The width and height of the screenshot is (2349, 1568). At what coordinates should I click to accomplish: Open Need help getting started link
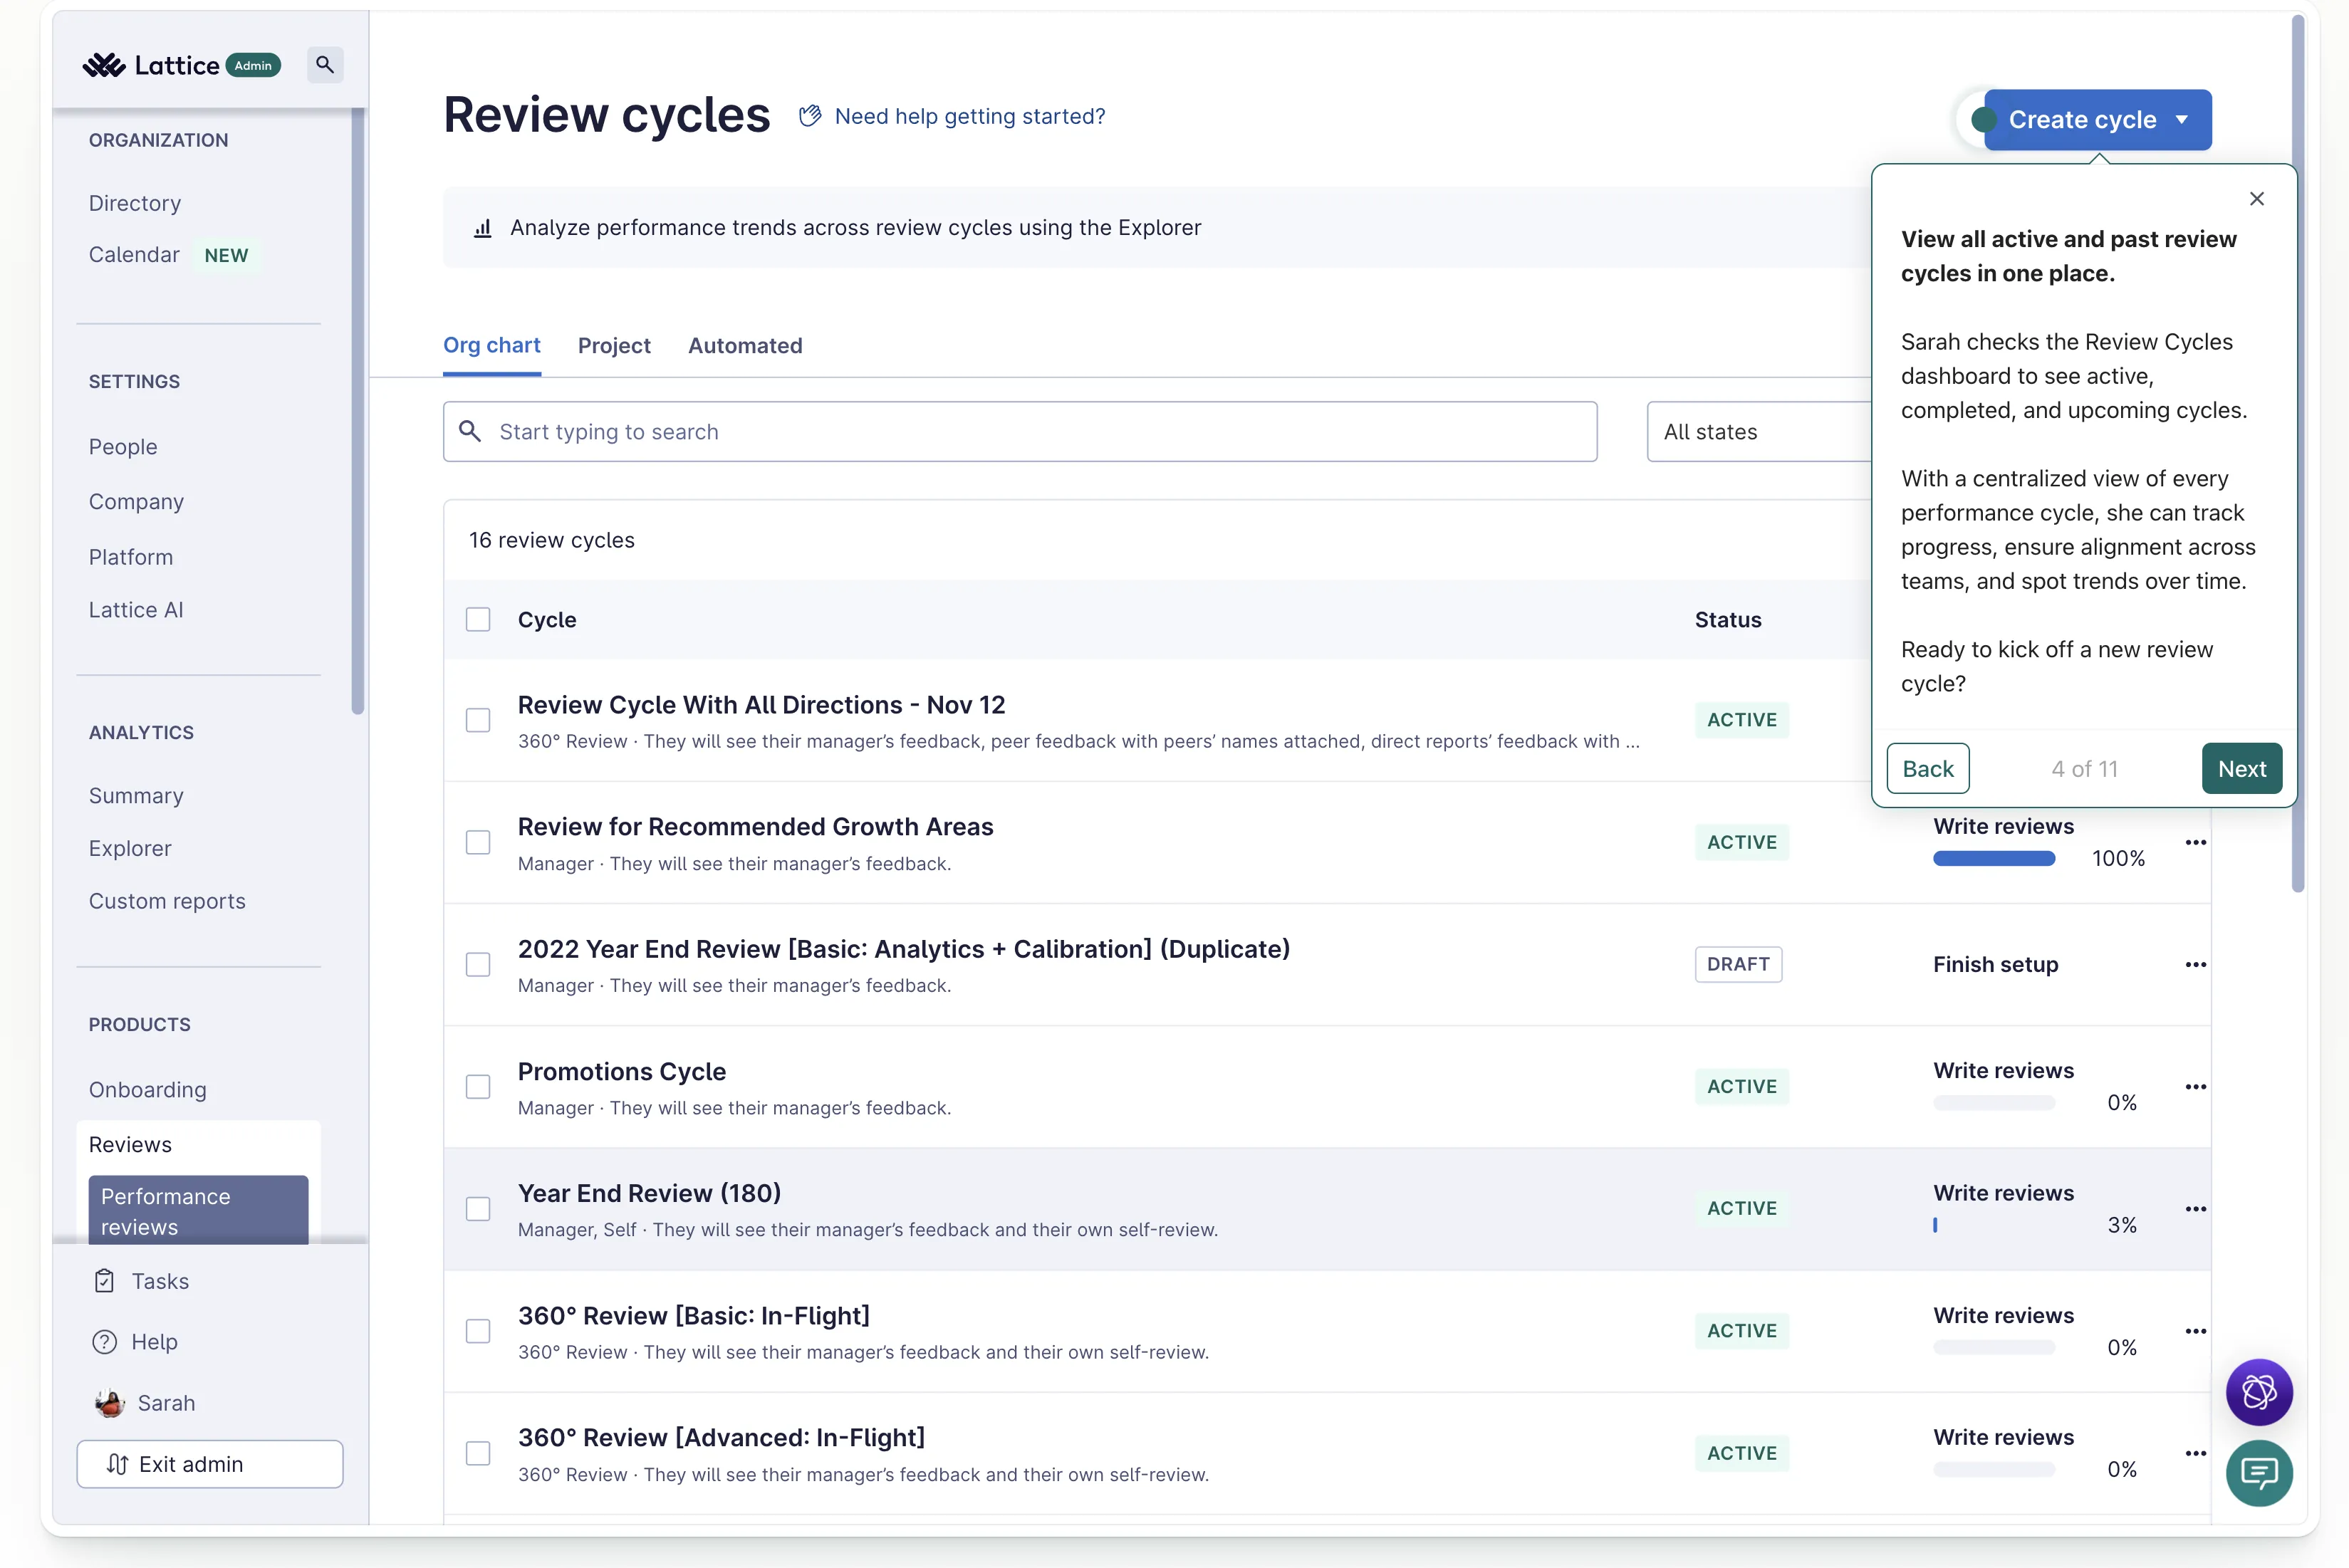click(969, 117)
